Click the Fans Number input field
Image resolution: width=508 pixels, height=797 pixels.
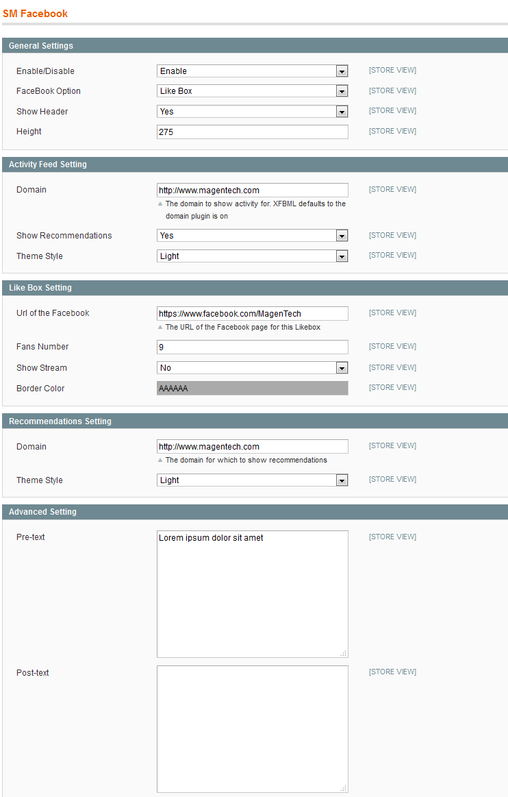(x=253, y=347)
